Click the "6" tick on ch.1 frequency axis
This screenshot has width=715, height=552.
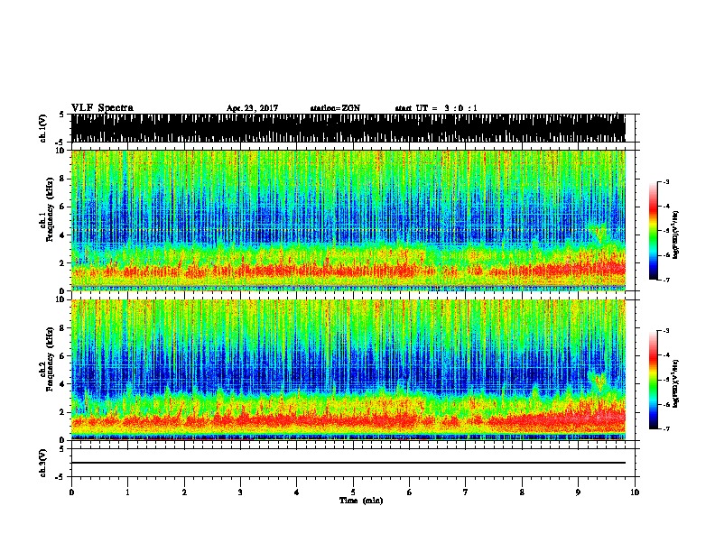pos(63,207)
